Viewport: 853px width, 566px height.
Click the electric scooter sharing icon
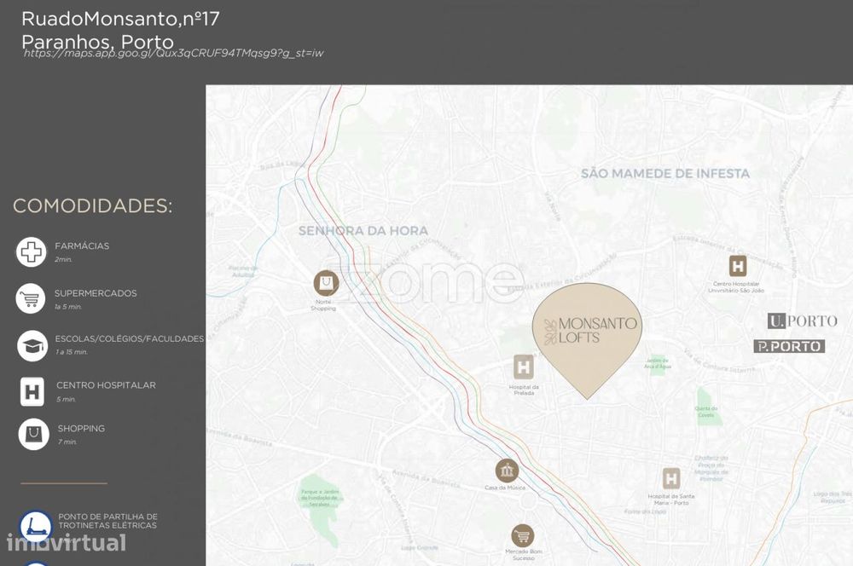(35, 526)
